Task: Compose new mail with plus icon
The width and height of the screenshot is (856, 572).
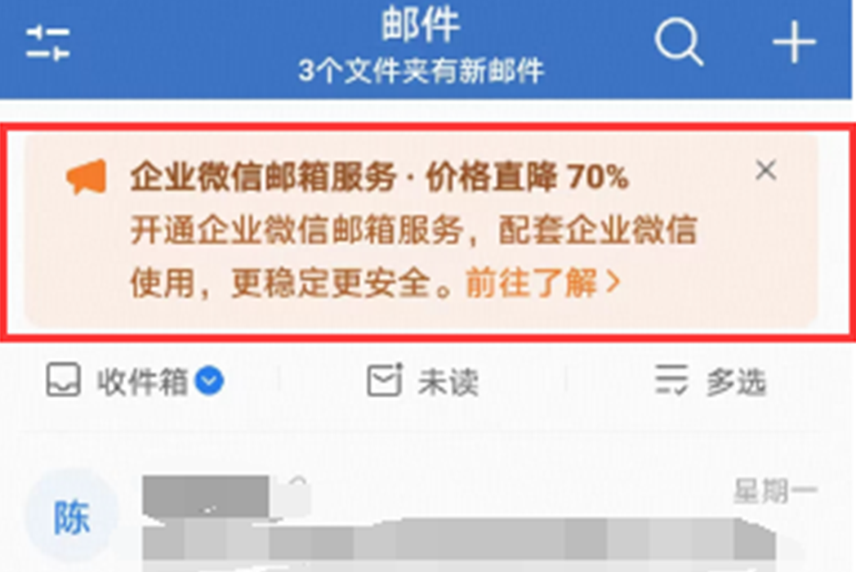Action: tap(794, 42)
